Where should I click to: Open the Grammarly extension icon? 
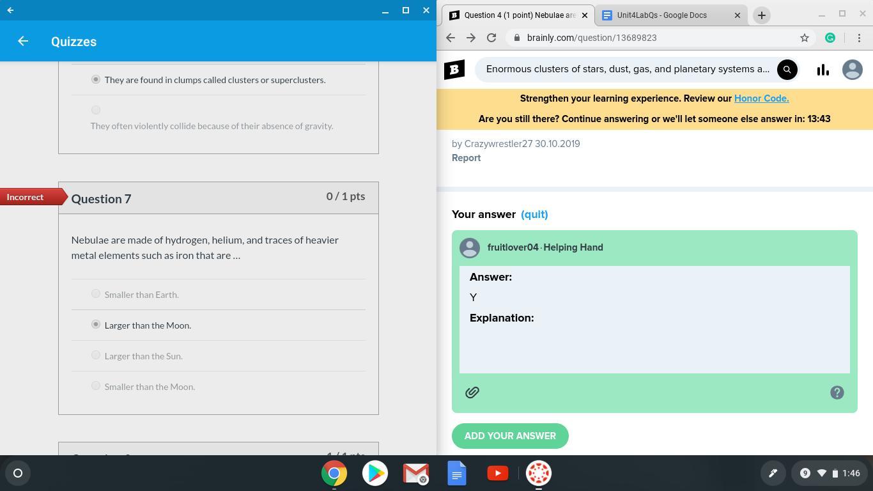coord(830,38)
